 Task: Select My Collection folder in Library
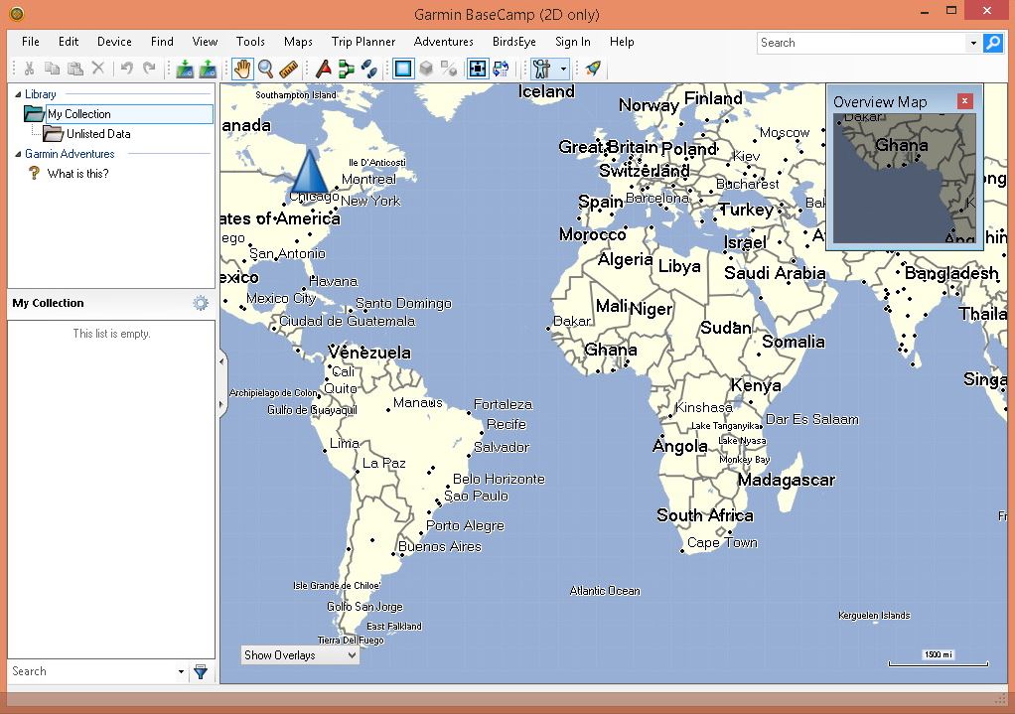(119, 114)
